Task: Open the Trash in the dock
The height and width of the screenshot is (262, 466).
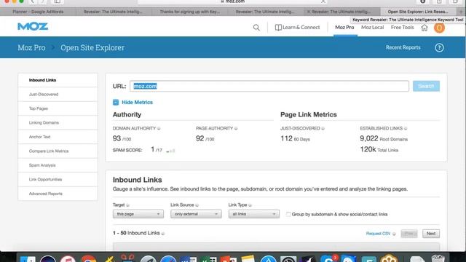Action: [x=438, y=259]
